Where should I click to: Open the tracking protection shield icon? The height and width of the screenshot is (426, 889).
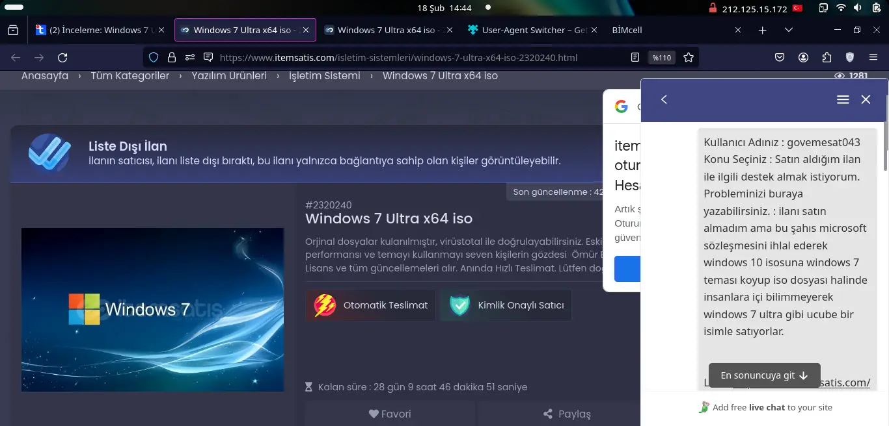[154, 57]
